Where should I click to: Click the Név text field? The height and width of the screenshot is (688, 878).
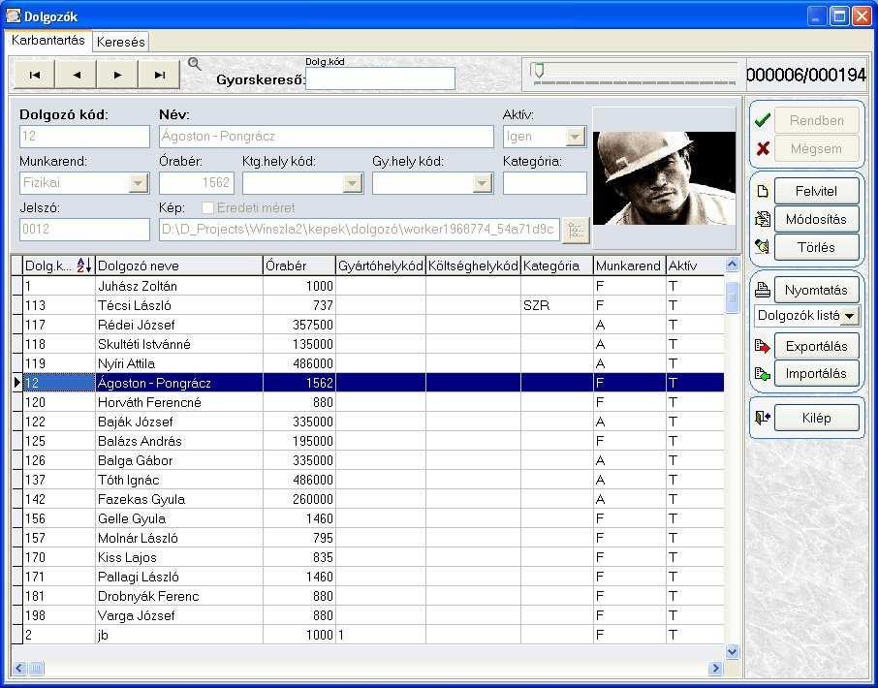click(x=327, y=136)
